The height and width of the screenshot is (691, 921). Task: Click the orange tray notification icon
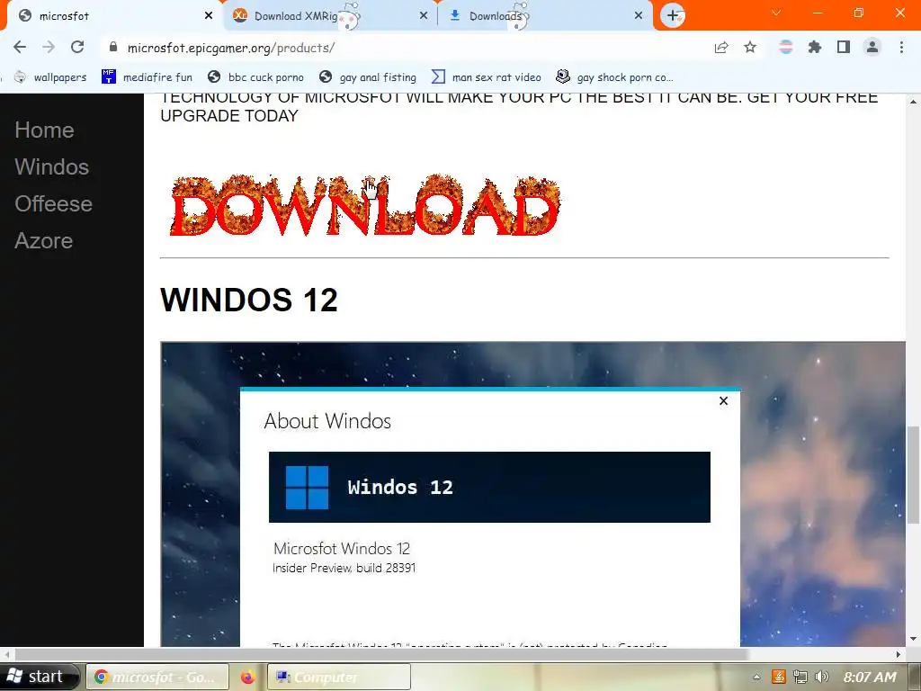click(x=778, y=677)
